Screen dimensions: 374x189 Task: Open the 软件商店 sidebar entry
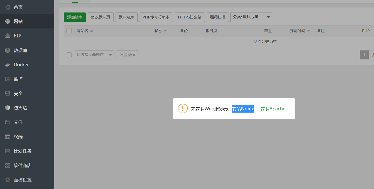click(x=27, y=166)
